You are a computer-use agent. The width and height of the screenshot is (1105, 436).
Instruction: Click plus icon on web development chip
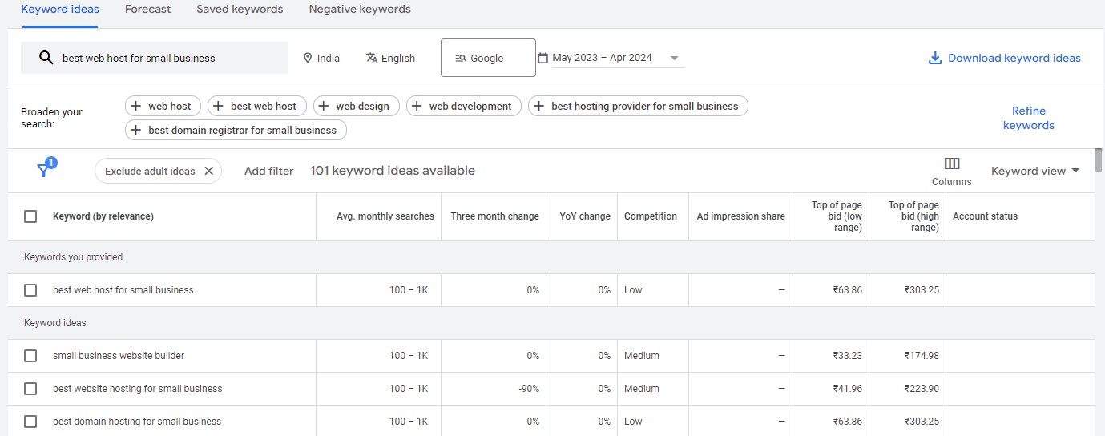tap(417, 106)
